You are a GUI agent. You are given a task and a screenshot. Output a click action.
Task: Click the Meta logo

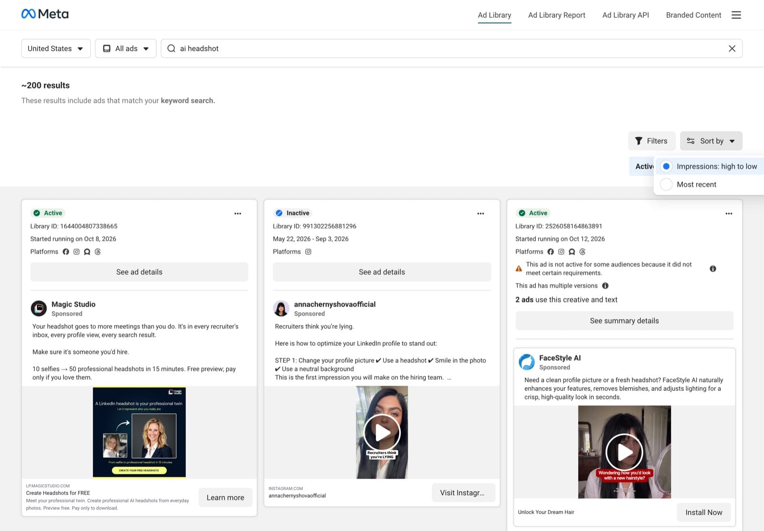tap(45, 14)
